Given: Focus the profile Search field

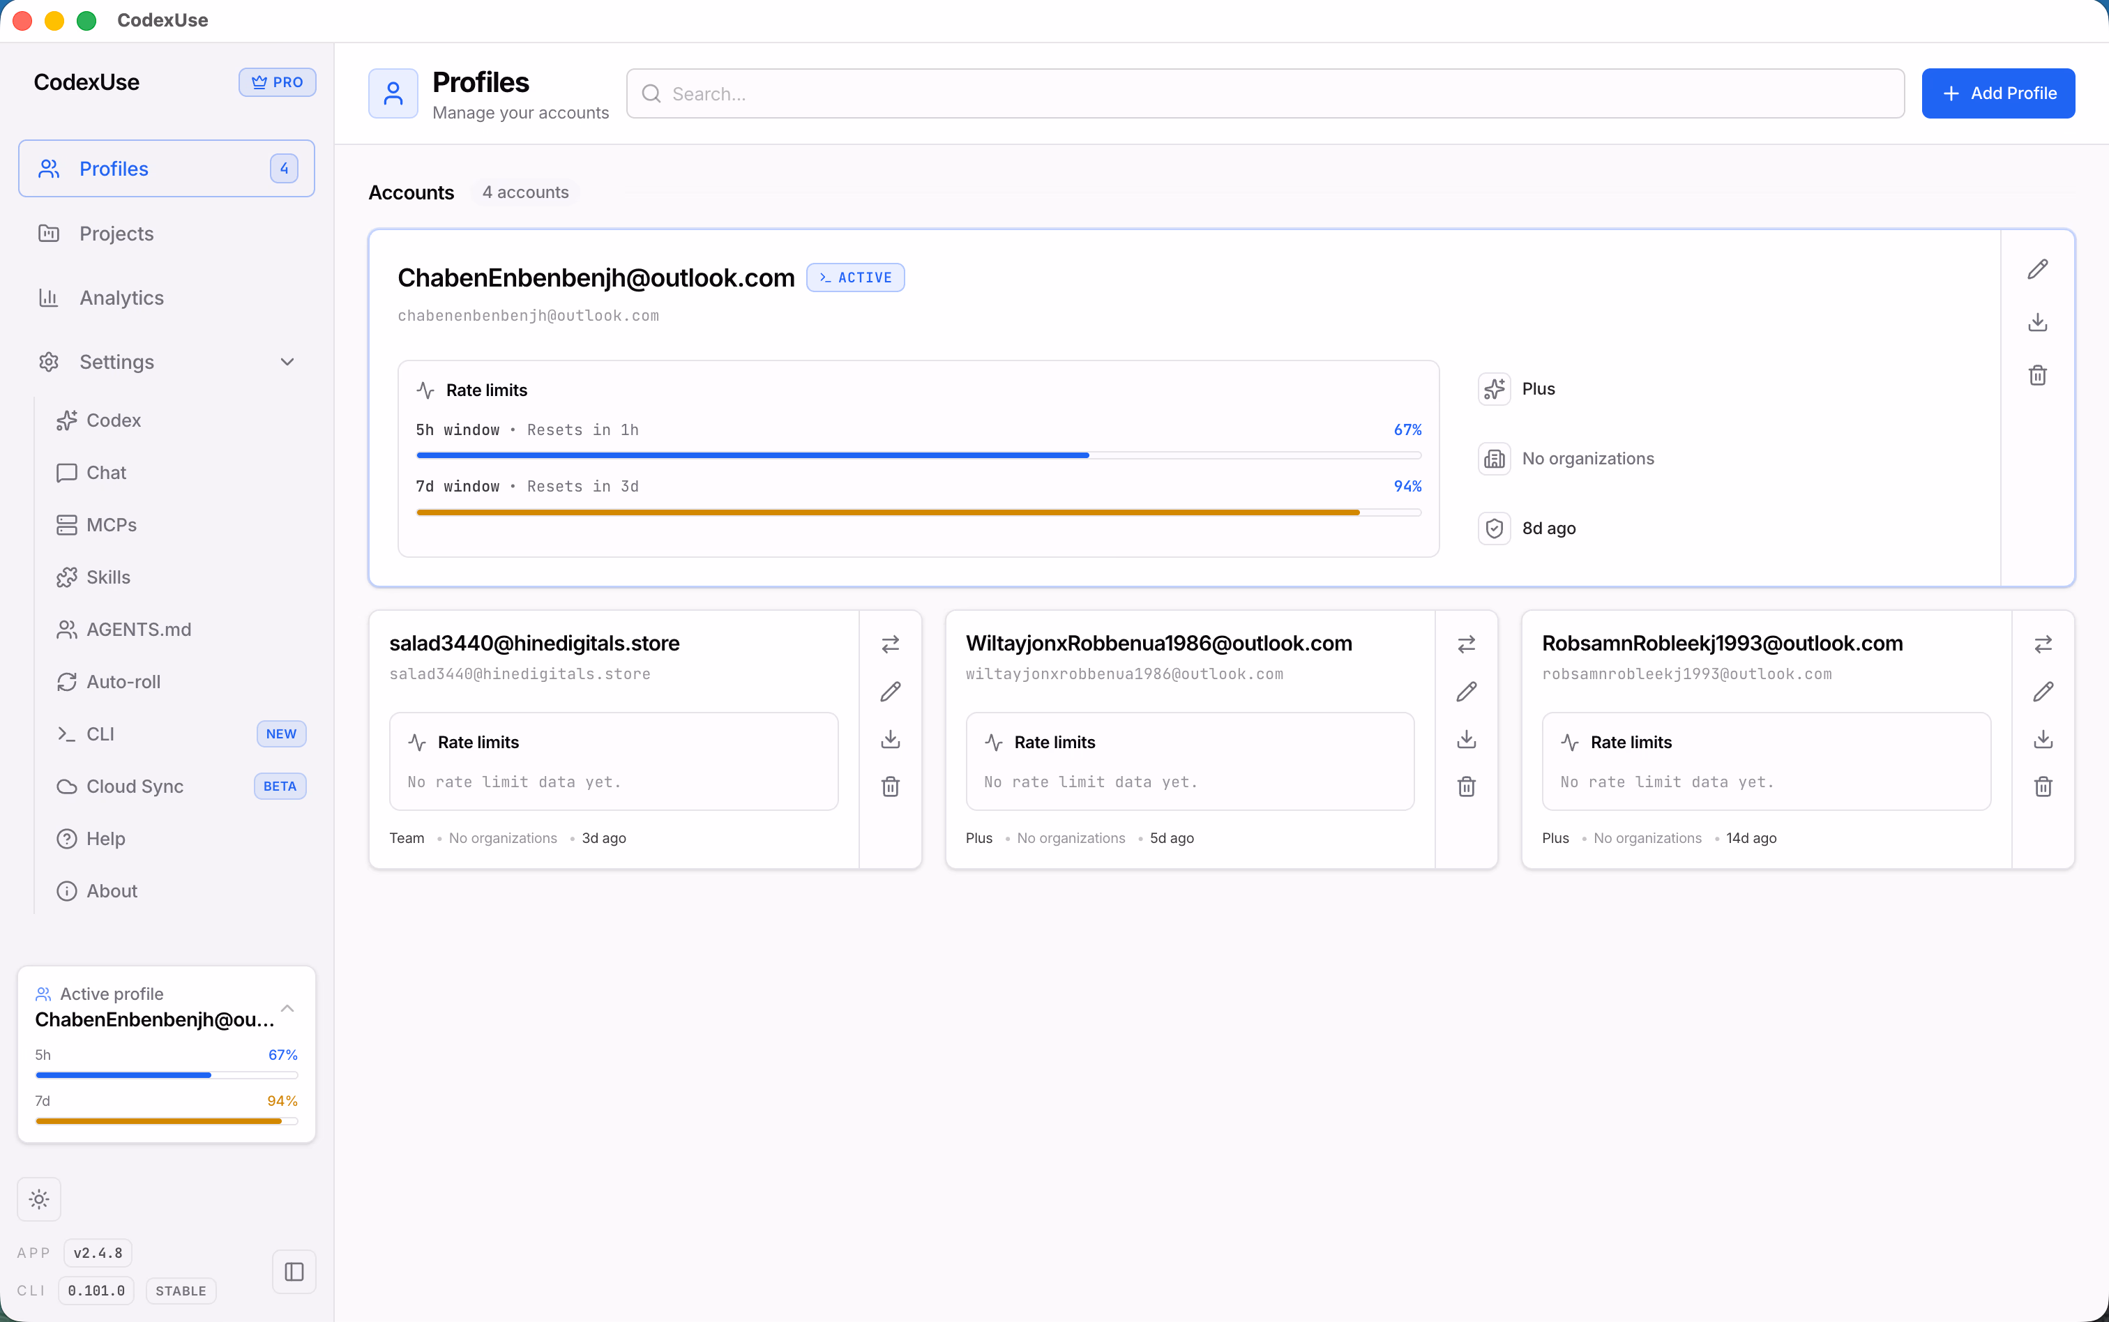Looking at the screenshot, I should point(1264,93).
